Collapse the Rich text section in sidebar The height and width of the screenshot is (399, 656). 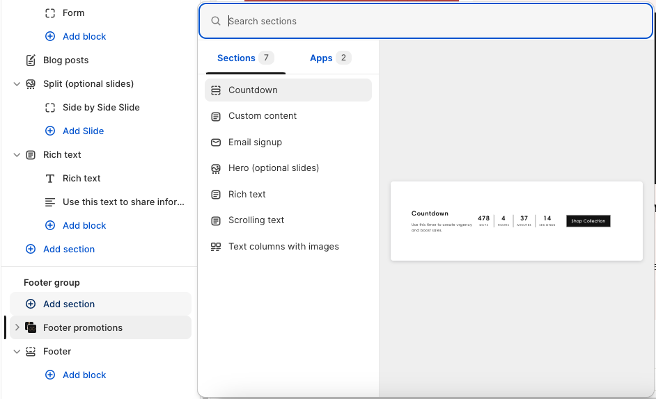[x=17, y=155]
